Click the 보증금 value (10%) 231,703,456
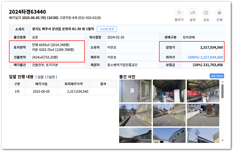Image resolution: width=234 pixels, height=152 pixels. (208, 65)
